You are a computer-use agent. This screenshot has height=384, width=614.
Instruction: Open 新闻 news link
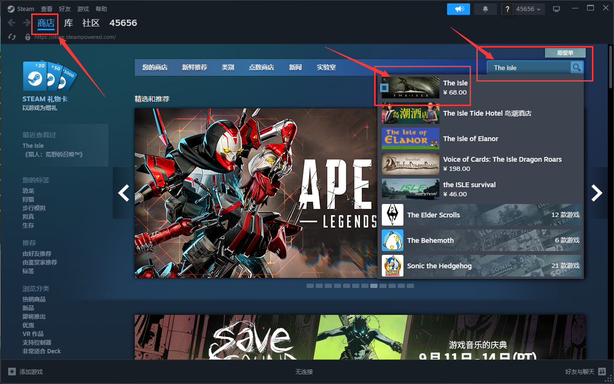click(x=295, y=67)
